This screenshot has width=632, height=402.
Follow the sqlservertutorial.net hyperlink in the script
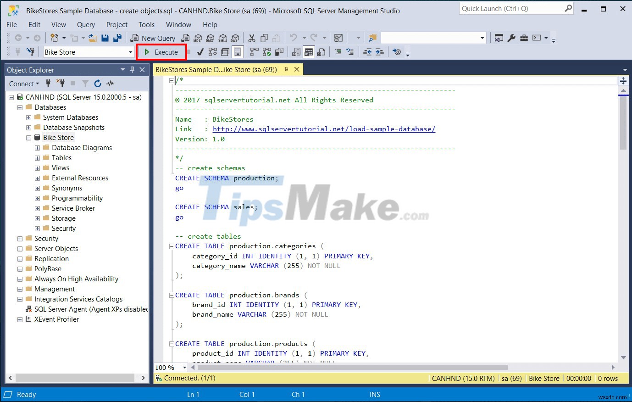tap(323, 129)
